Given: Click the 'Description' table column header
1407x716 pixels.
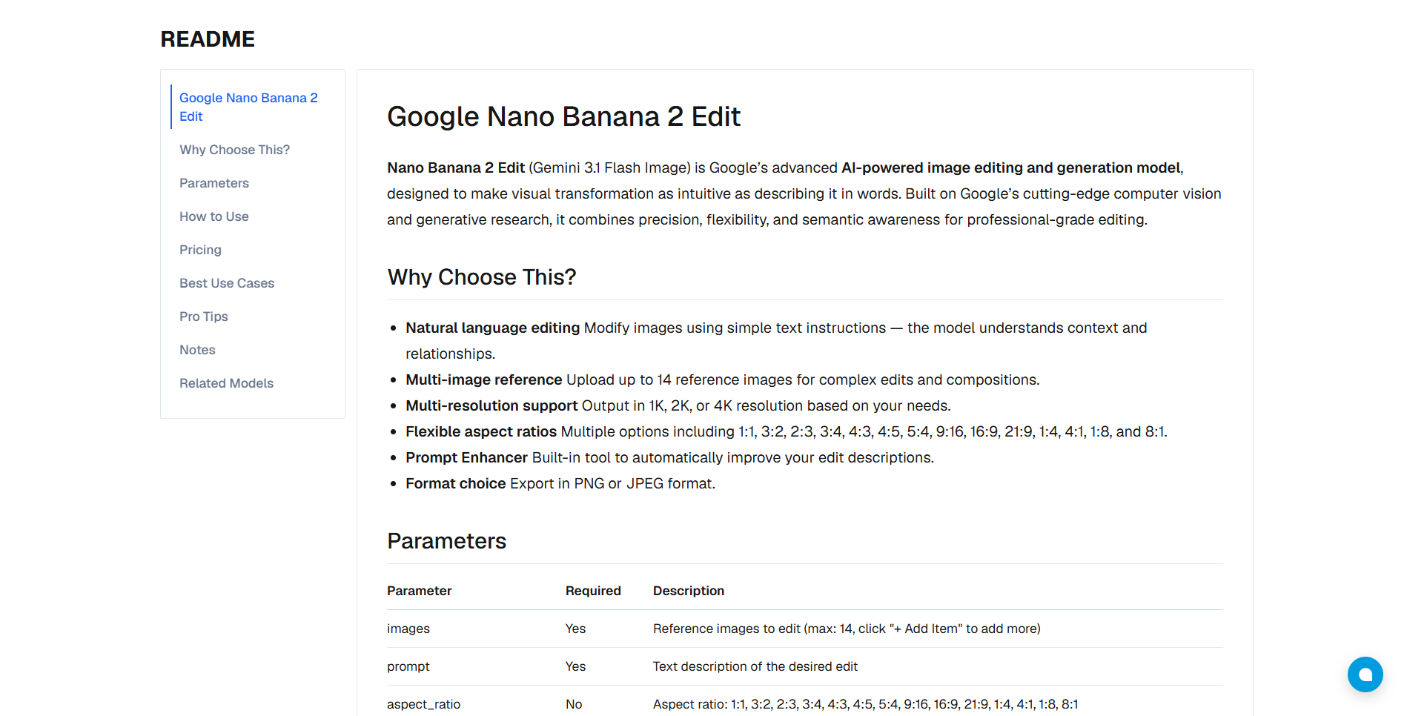Looking at the screenshot, I should pyautogui.click(x=688, y=591).
